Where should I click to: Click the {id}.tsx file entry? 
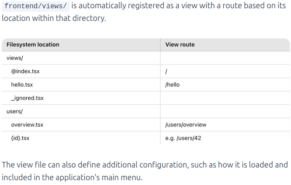click(20, 138)
